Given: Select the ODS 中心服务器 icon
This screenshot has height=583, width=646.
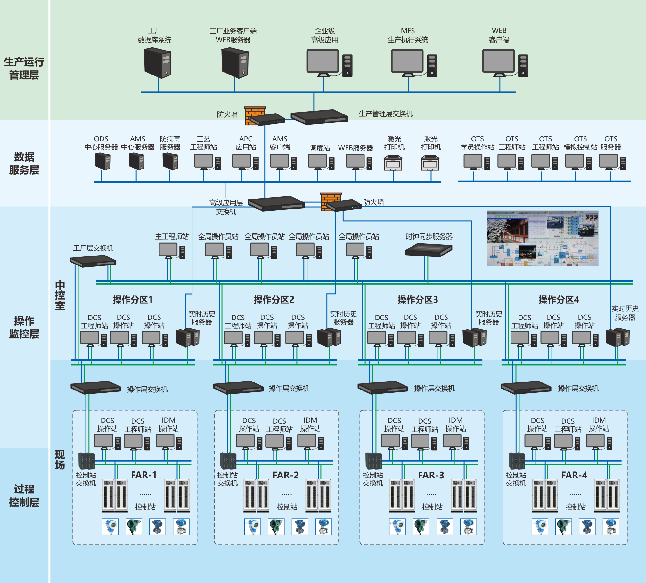Looking at the screenshot, I should point(102,161).
